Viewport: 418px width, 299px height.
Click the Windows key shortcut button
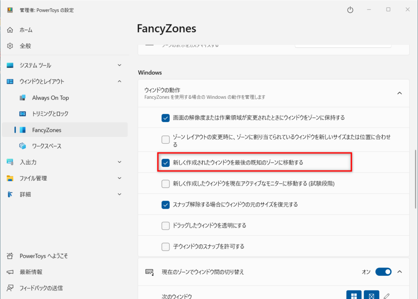click(x=354, y=296)
